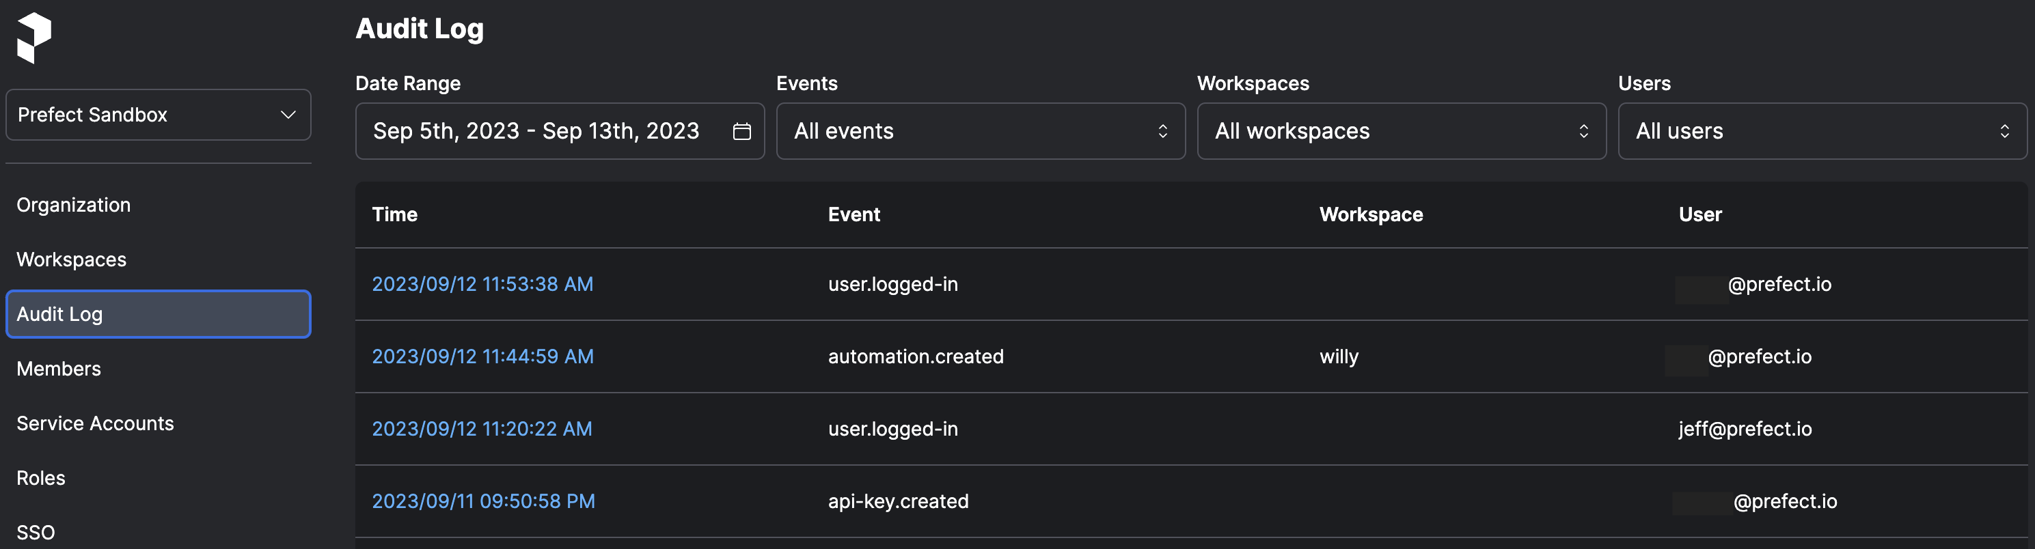This screenshot has width=2035, height=549.
Task: Go to Organization settings
Action: (x=74, y=205)
